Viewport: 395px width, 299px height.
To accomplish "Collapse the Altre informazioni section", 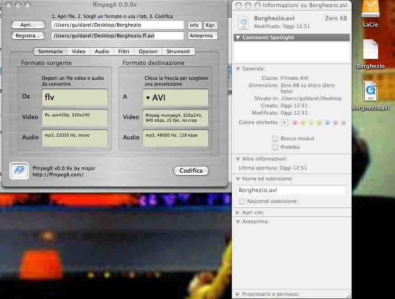I will [x=238, y=159].
